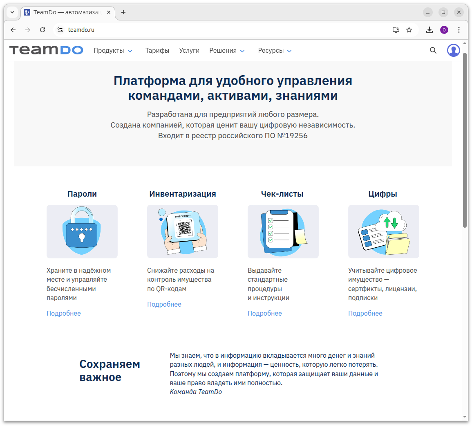Click the Чек-листы clipboard illustration

(283, 231)
